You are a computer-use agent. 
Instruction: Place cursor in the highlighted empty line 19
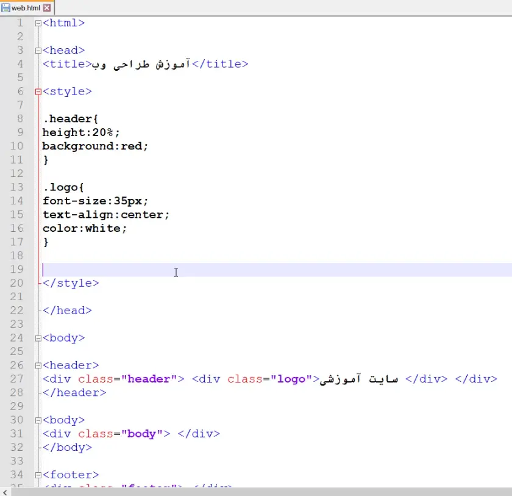coord(277,270)
